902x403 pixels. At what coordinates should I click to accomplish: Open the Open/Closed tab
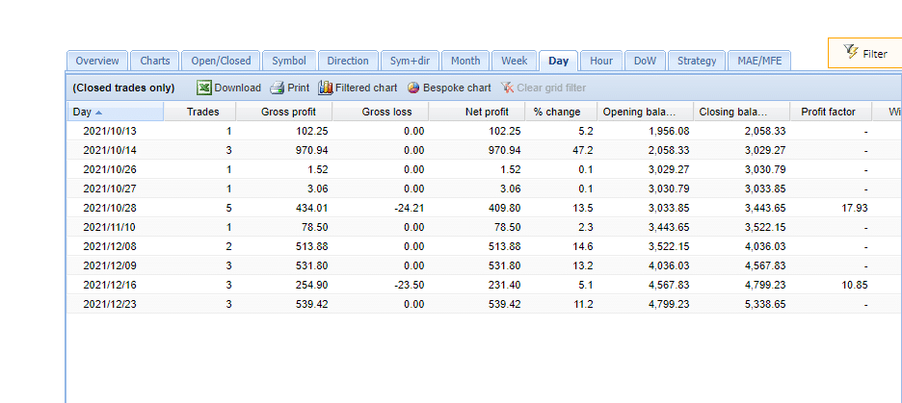pyautogui.click(x=221, y=61)
